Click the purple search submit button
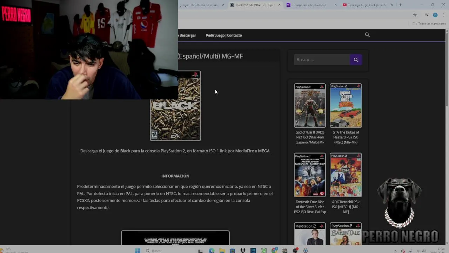449x253 pixels. pyautogui.click(x=356, y=60)
